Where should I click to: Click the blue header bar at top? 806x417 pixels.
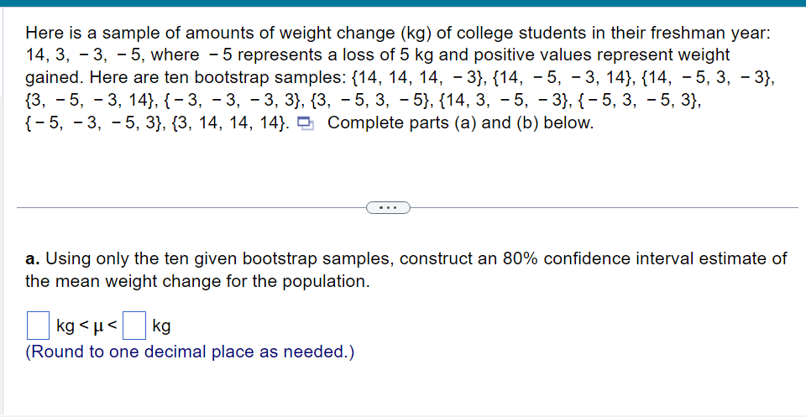point(403,3)
